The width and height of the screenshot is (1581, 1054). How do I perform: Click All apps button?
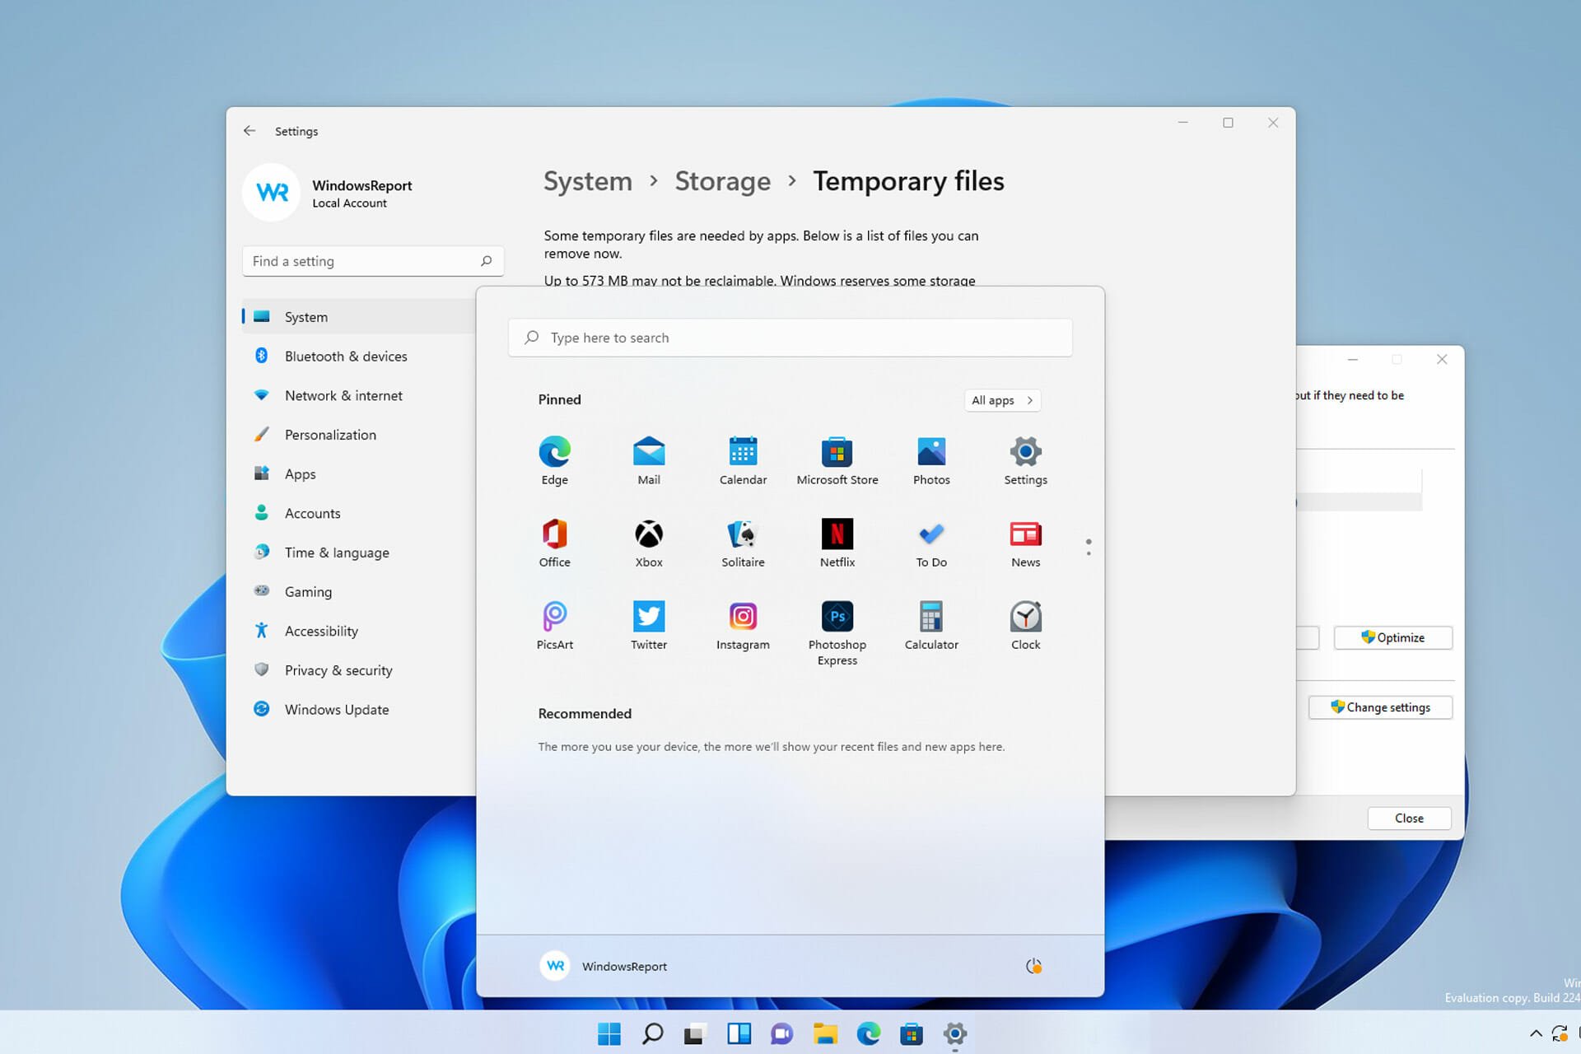[x=1001, y=400]
